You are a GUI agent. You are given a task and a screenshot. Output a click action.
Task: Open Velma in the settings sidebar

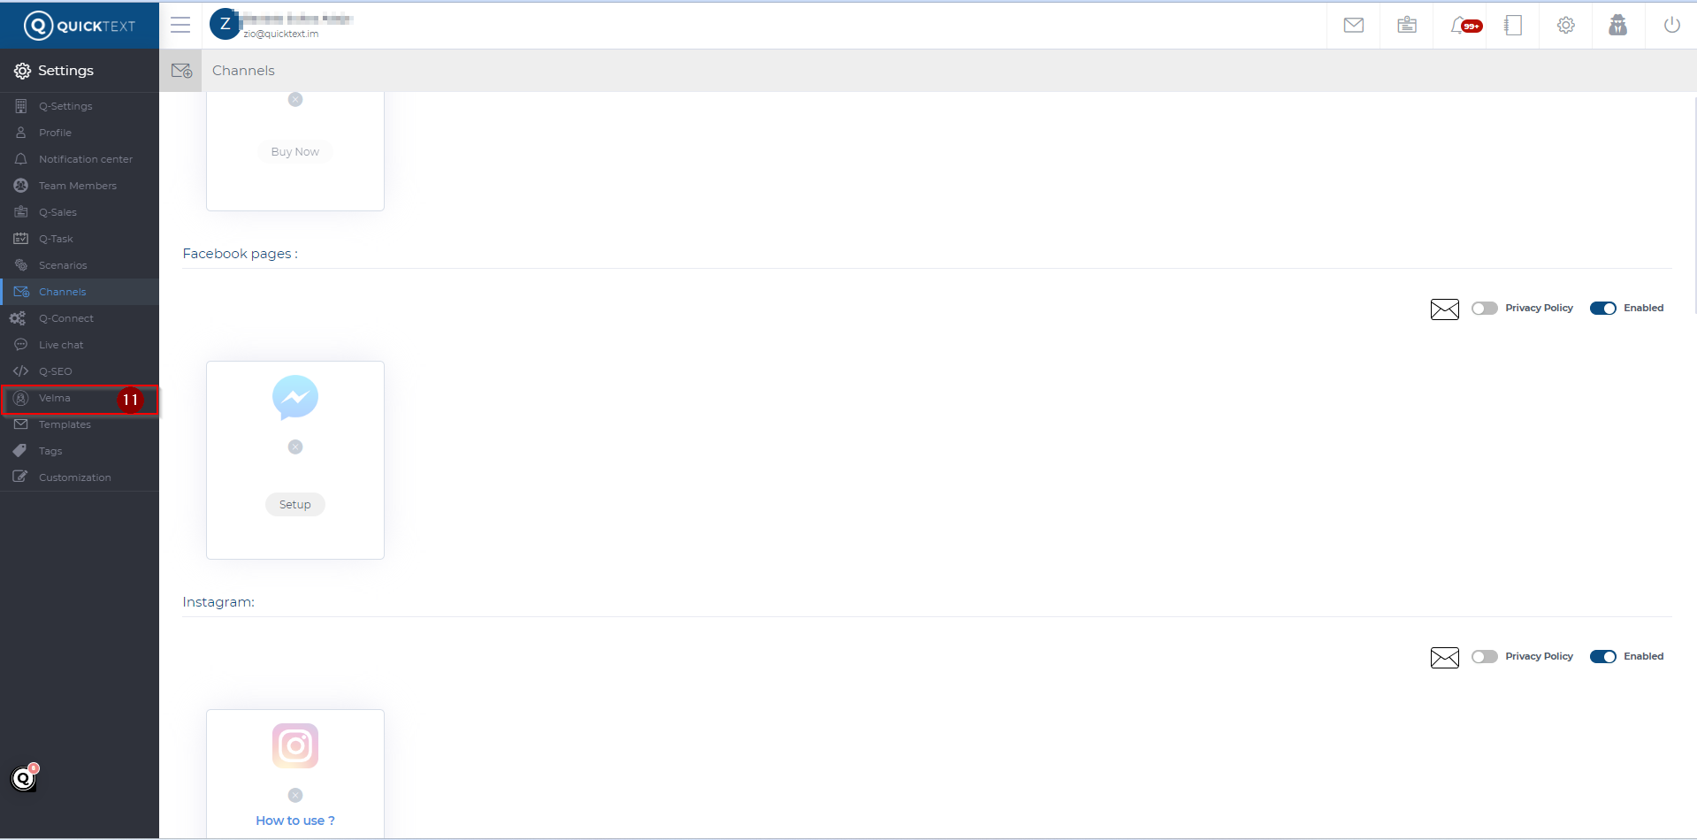pos(55,398)
